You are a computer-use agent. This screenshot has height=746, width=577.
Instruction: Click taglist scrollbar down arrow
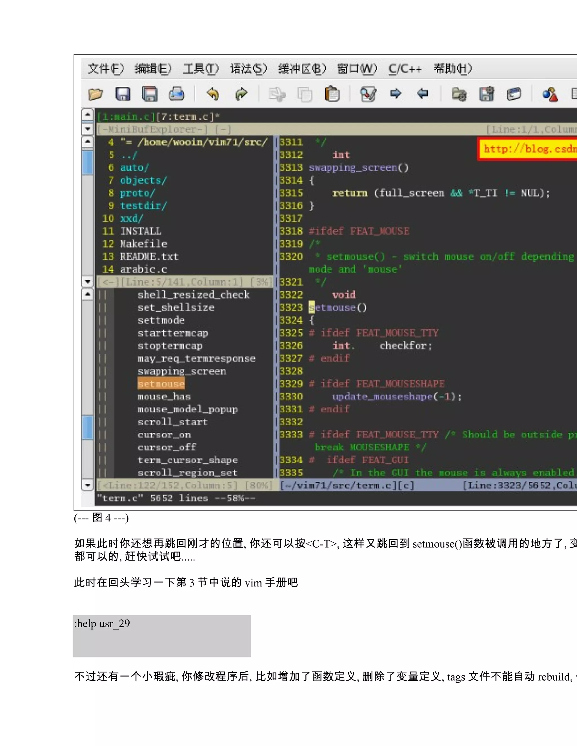pyautogui.click(x=88, y=485)
